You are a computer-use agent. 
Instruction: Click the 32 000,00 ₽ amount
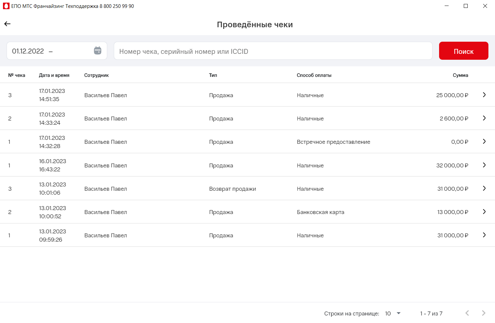452,165
